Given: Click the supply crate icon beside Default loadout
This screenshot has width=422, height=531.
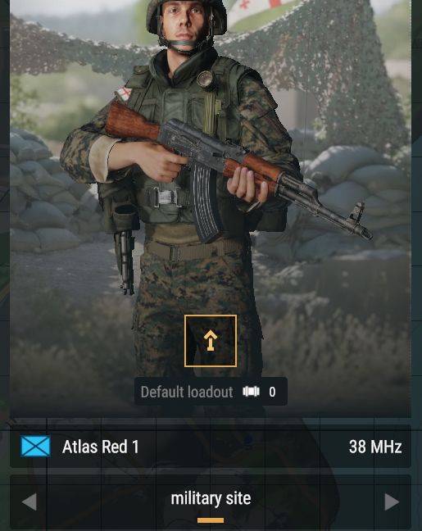Looking at the screenshot, I should click(x=251, y=392).
